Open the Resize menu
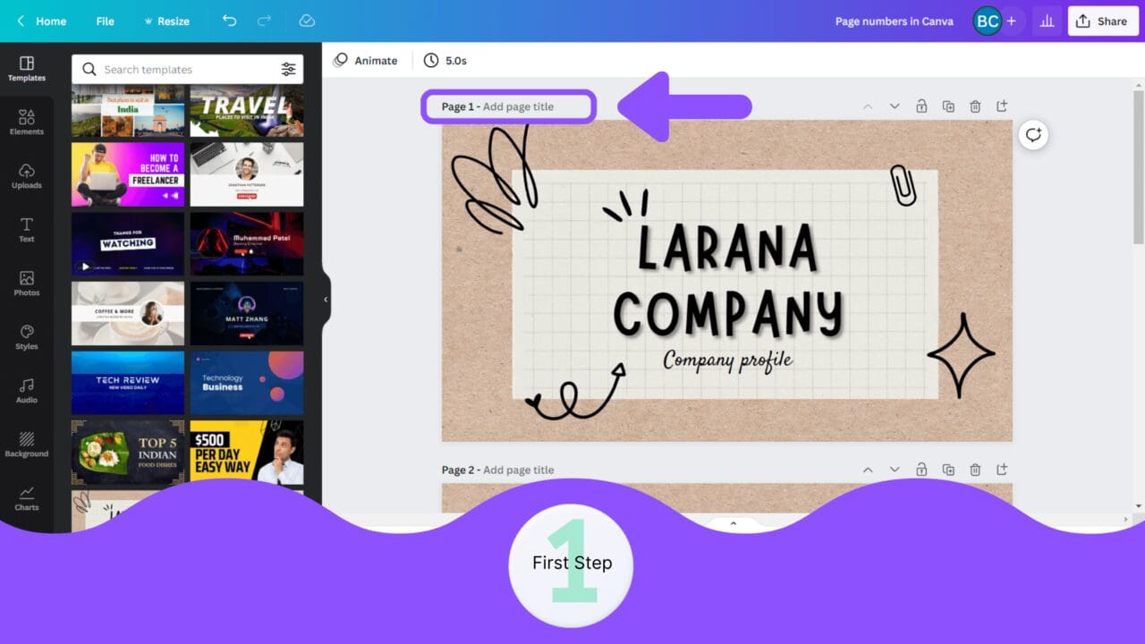Screen dimensions: 1145x644 point(172,21)
